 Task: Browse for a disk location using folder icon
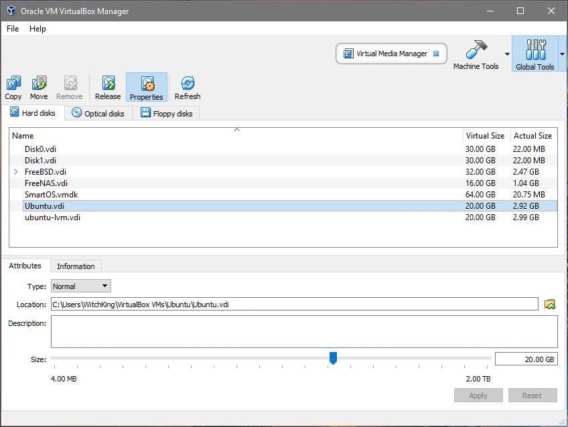point(549,304)
